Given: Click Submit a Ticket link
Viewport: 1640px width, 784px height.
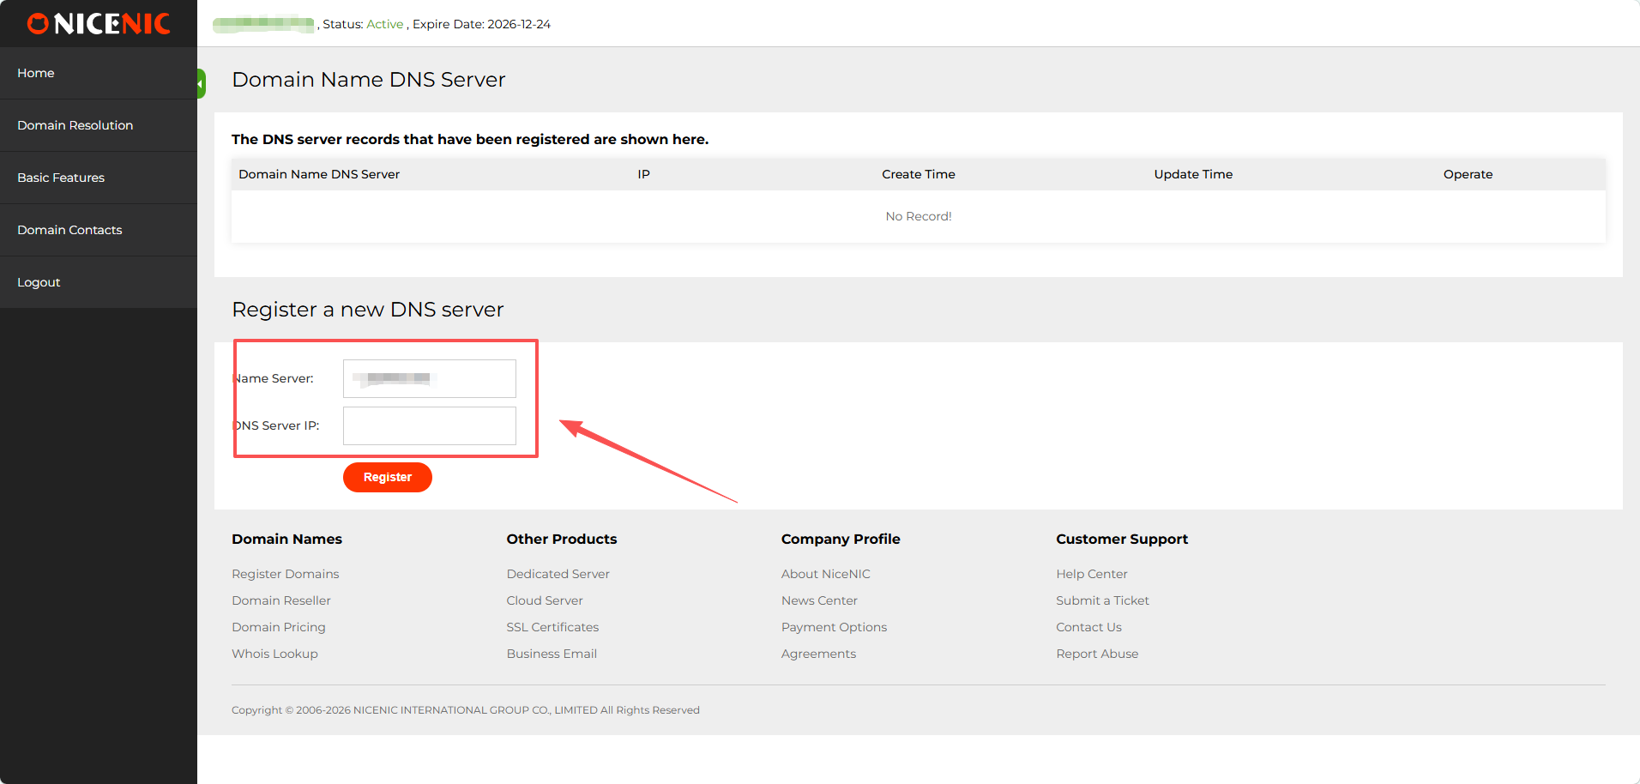Looking at the screenshot, I should (x=1102, y=600).
